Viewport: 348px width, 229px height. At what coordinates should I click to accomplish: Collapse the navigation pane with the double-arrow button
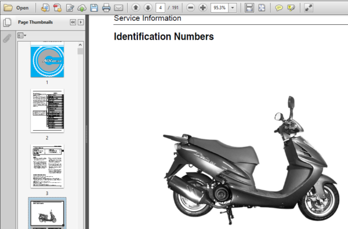tap(73, 22)
